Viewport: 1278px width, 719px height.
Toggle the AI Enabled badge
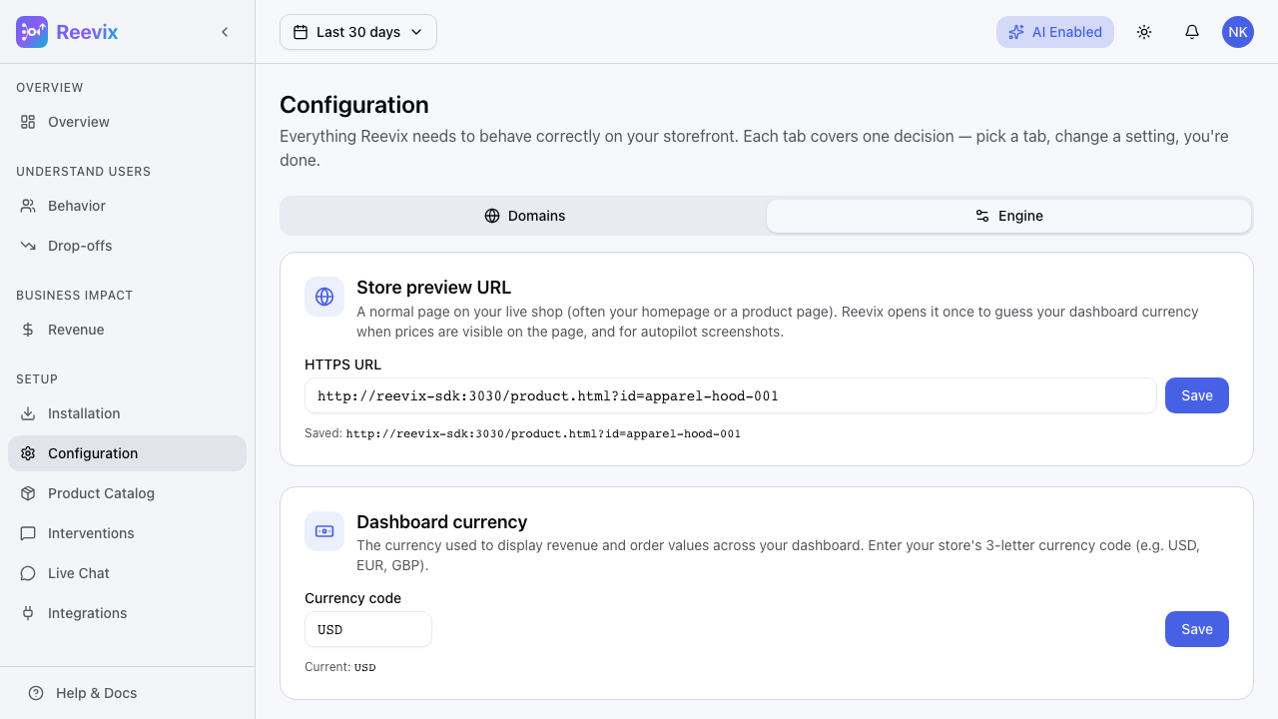1055,32
